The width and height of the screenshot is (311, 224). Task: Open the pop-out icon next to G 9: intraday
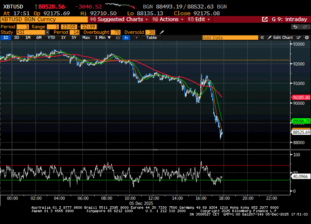click(x=265, y=19)
